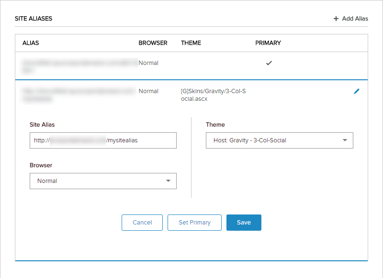
Task: Open the Theme dropdown arrow
Action: coord(345,140)
